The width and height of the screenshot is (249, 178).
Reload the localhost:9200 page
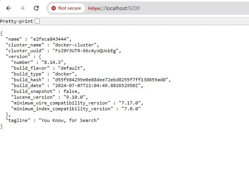tap(36, 8)
